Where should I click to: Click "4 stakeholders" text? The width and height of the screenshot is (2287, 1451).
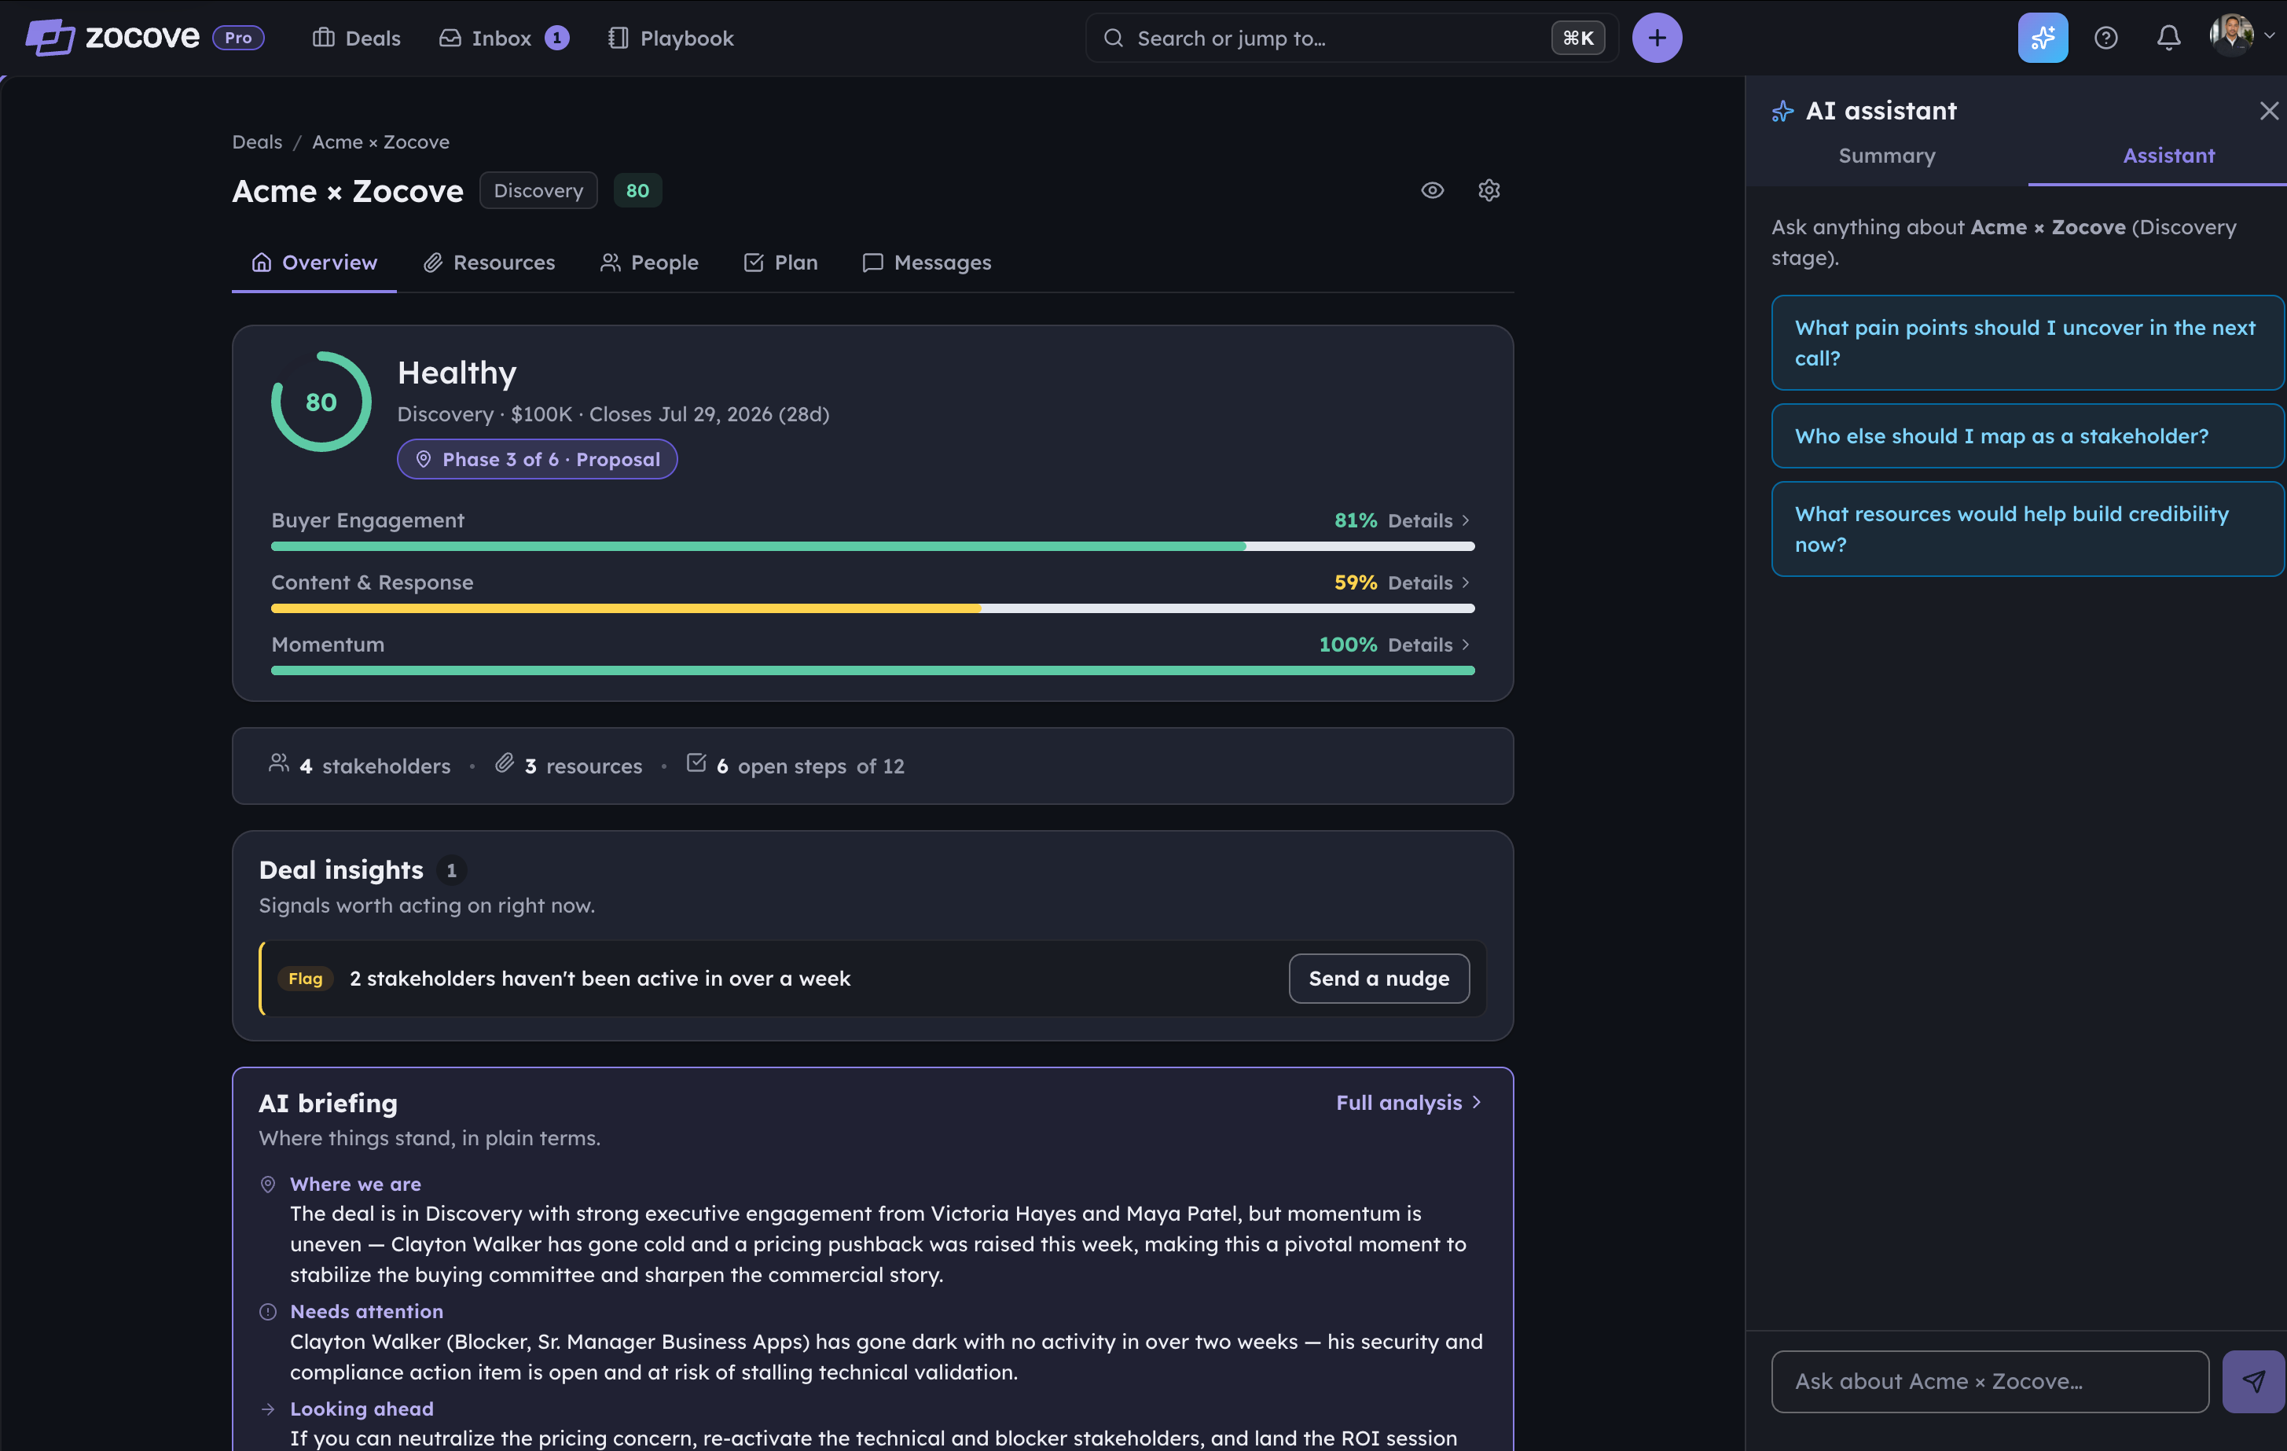[375, 766]
